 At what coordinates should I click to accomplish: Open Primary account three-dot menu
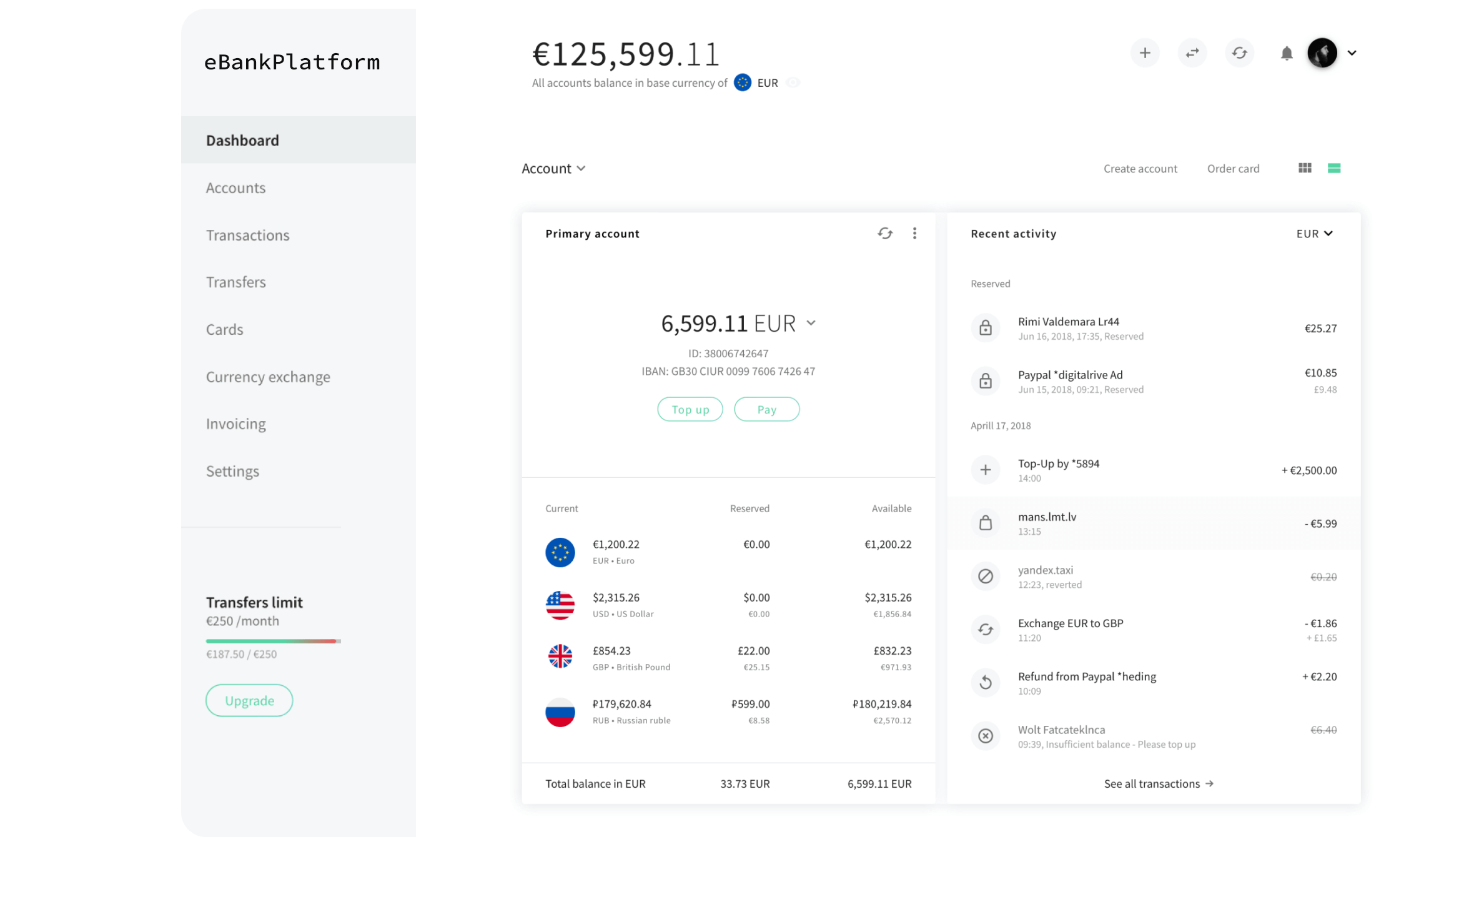pos(914,234)
